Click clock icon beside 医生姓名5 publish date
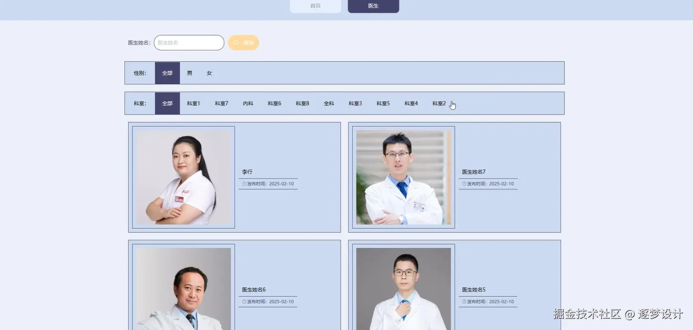This screenshot has width=693, height=330. (464, 302)
